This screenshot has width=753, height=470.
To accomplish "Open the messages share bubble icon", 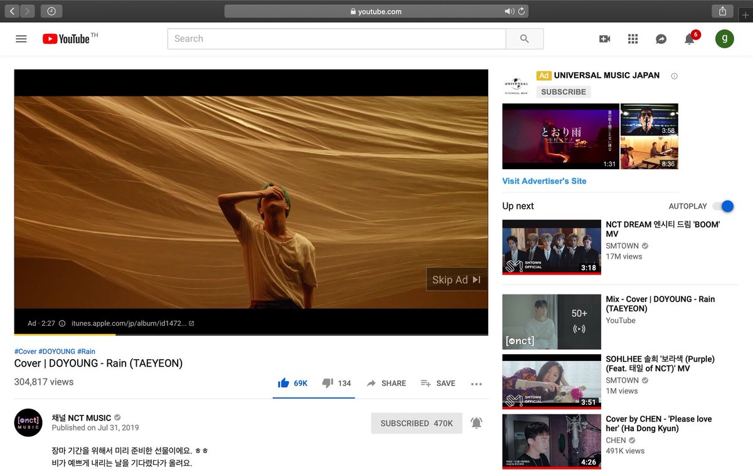I will point(661,39).
